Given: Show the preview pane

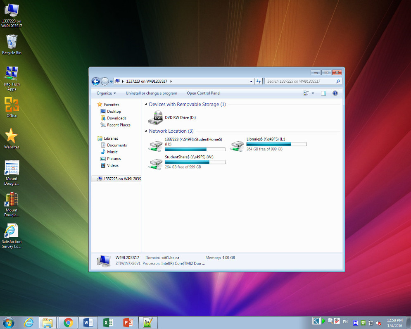Looking at the screenshot, I should (324, 93).
